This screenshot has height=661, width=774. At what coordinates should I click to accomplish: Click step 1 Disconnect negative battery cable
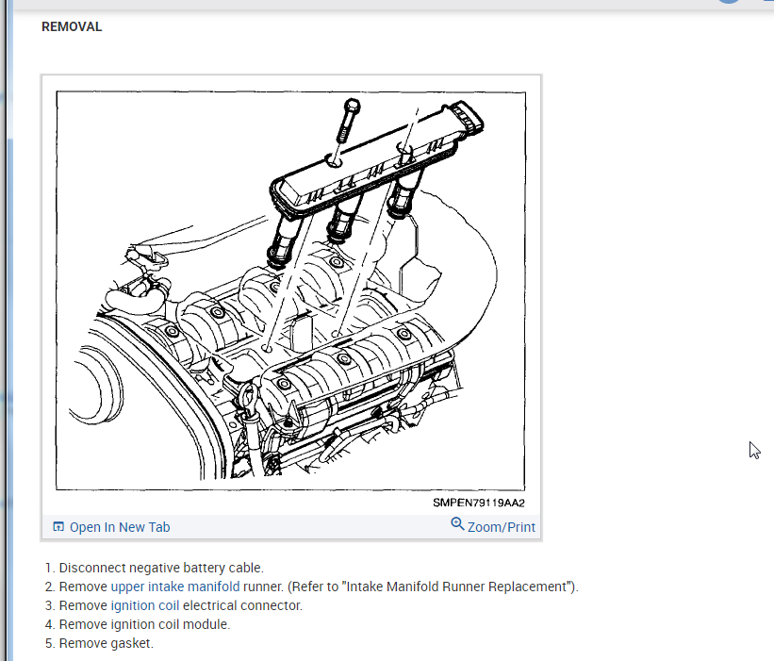click(161, 568)
